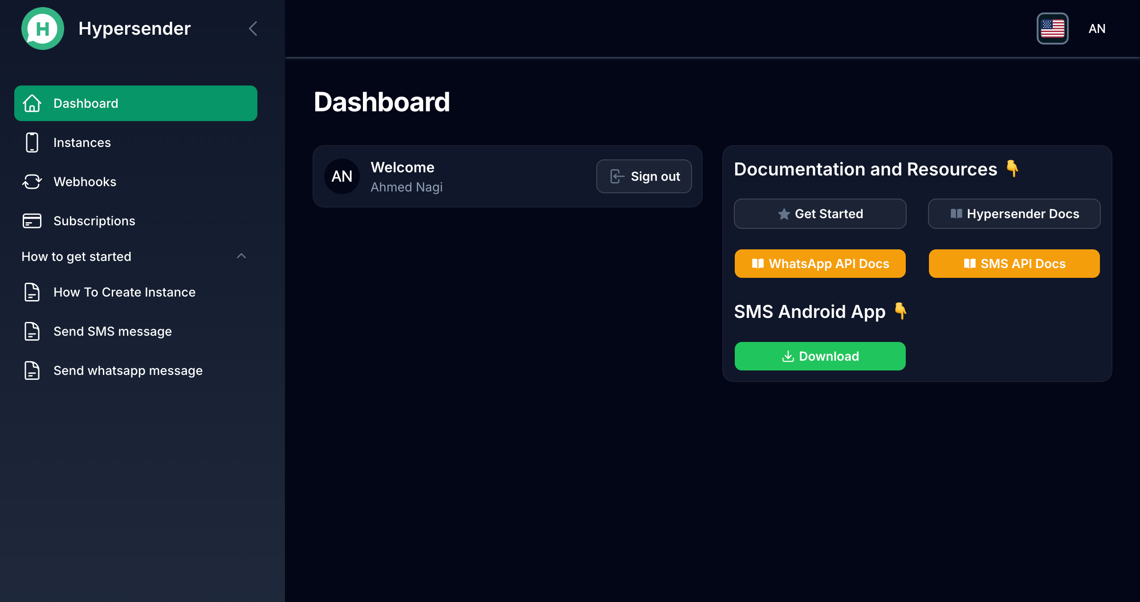The width and height of the screenshot is (1140, 602).
Task: Click the Webhooks sync arrows icon
Action: pos(32,182)
